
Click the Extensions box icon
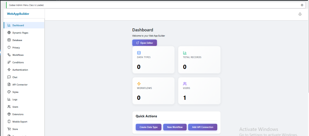coord(9,114)
